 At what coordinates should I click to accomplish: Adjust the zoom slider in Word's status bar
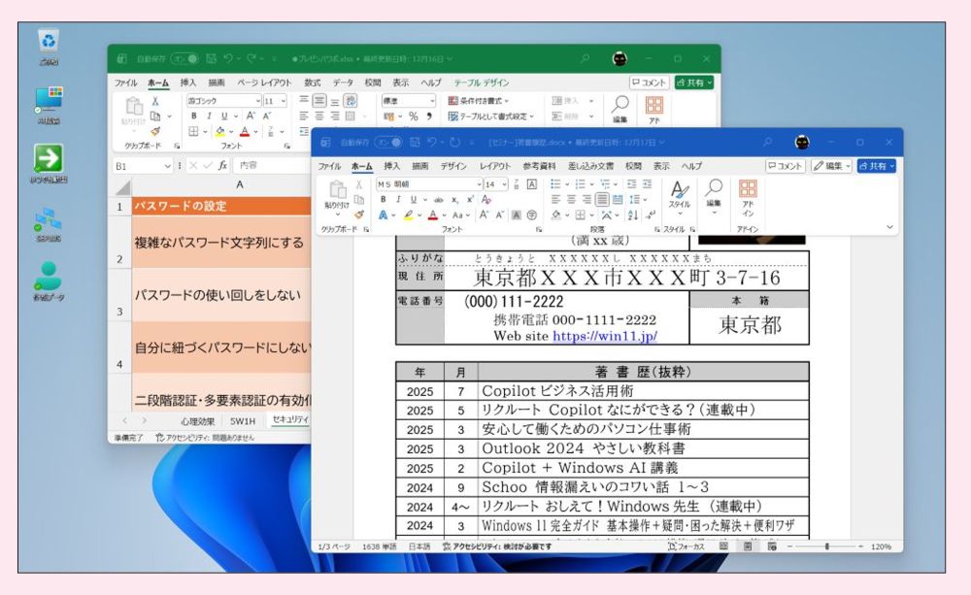[x=826, y=546]
